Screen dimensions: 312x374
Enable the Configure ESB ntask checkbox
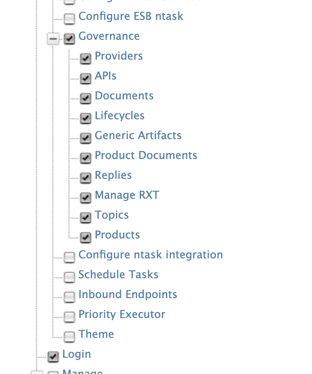click(69, 19)
